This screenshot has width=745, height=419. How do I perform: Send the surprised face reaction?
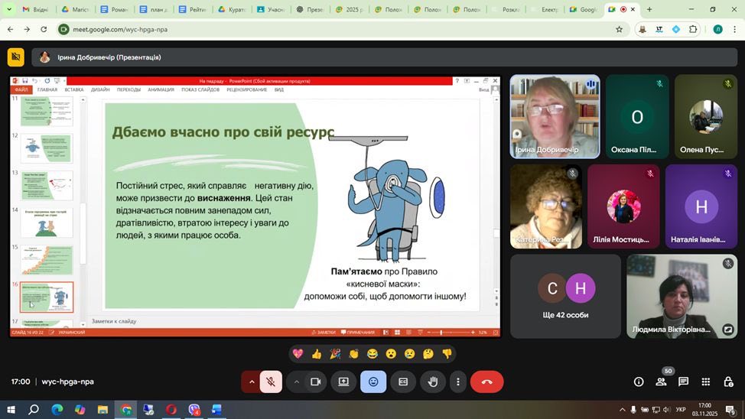click(391, 353)
